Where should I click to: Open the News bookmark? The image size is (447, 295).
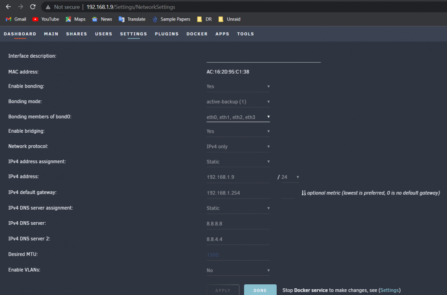coord(102,19)
